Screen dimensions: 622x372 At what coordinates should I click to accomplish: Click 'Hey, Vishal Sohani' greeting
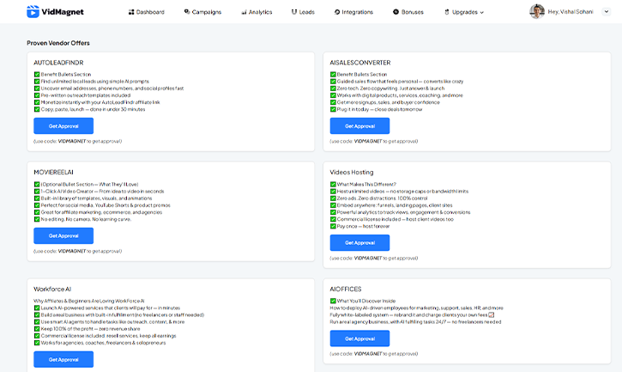[x=571, y=12]
